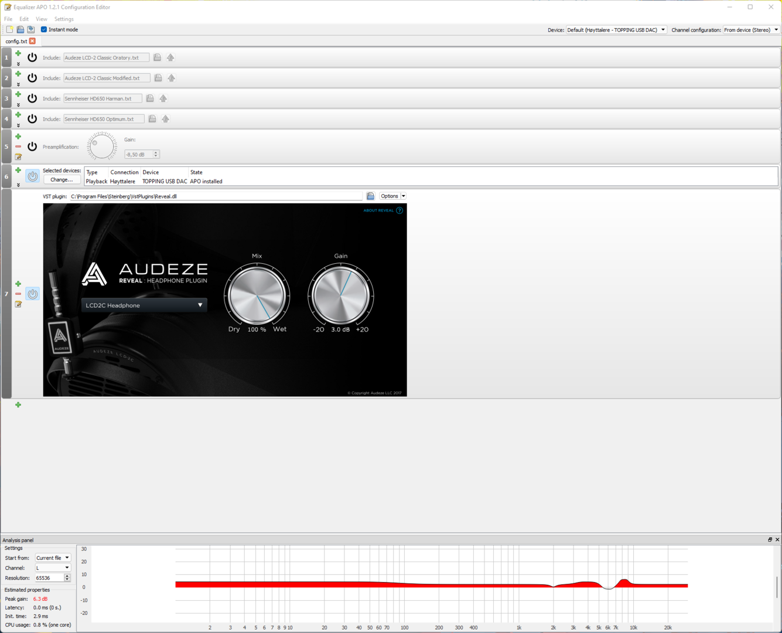The height and width of the screenshot is (633, 782).
Task: Open the View menu
Action: tap(41, 19)
